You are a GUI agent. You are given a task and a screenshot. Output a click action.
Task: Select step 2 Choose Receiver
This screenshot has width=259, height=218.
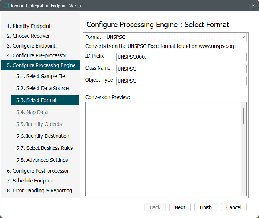tap(28, 36)
